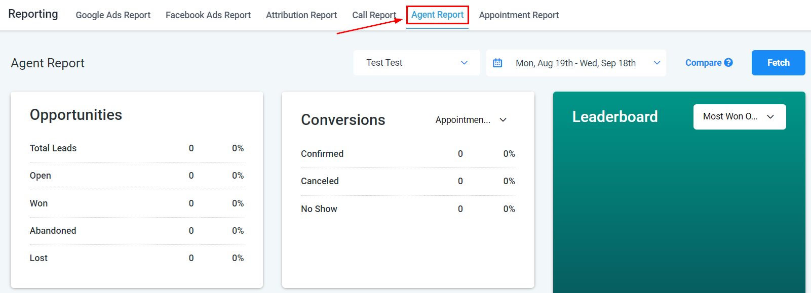Open the Attribution Report tab
The width and height of the screenshot is (811, 293).
pos(301,15)
